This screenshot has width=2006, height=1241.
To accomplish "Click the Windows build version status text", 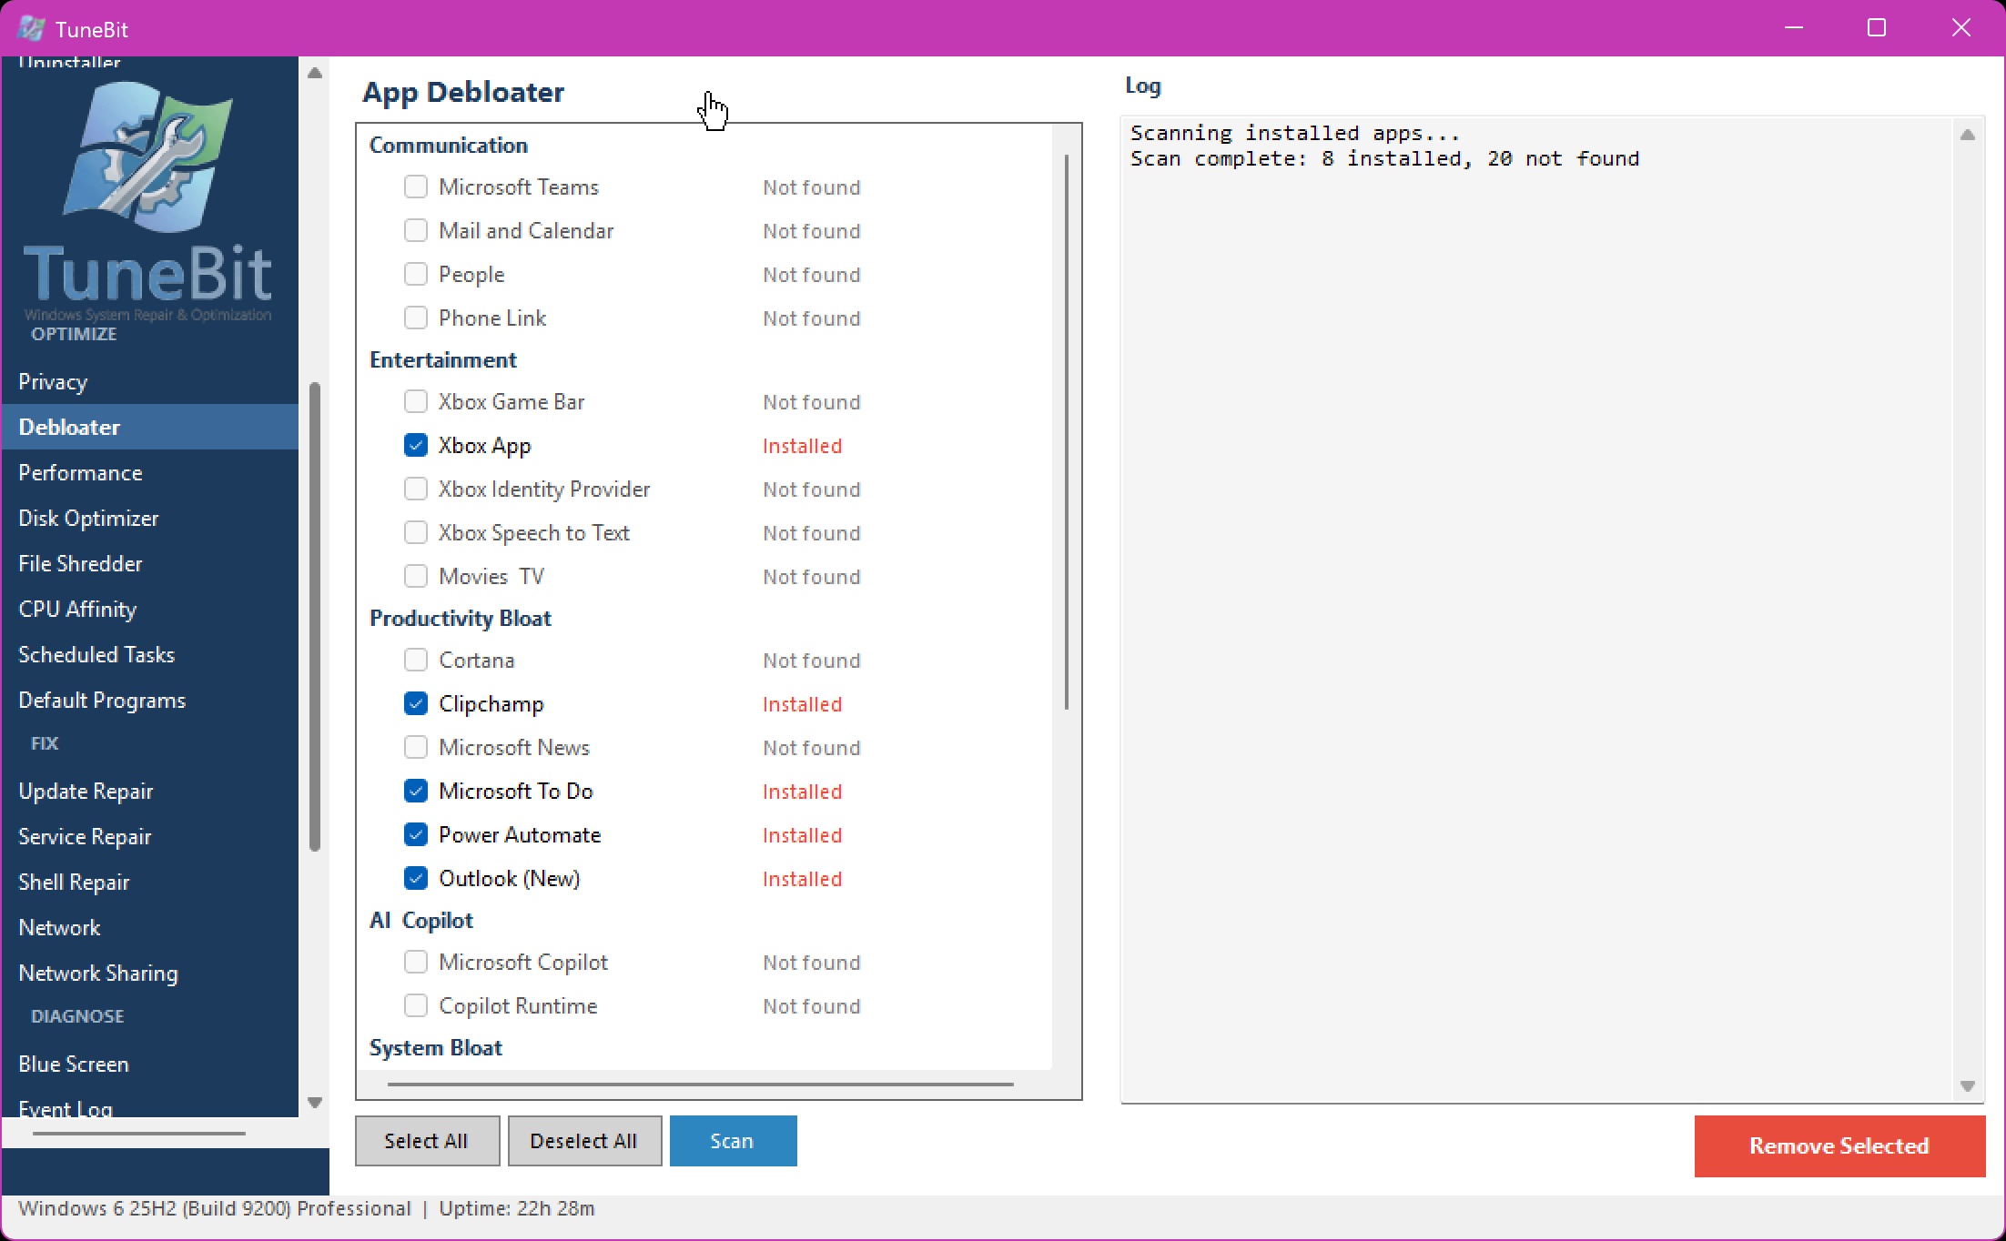I will pyautogui.click(x=215, y=1208).
